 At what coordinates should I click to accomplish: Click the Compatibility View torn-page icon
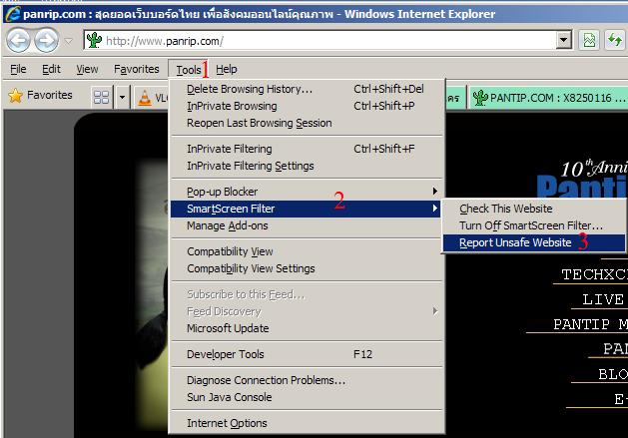pyautogui.click(x=589, y=40)
